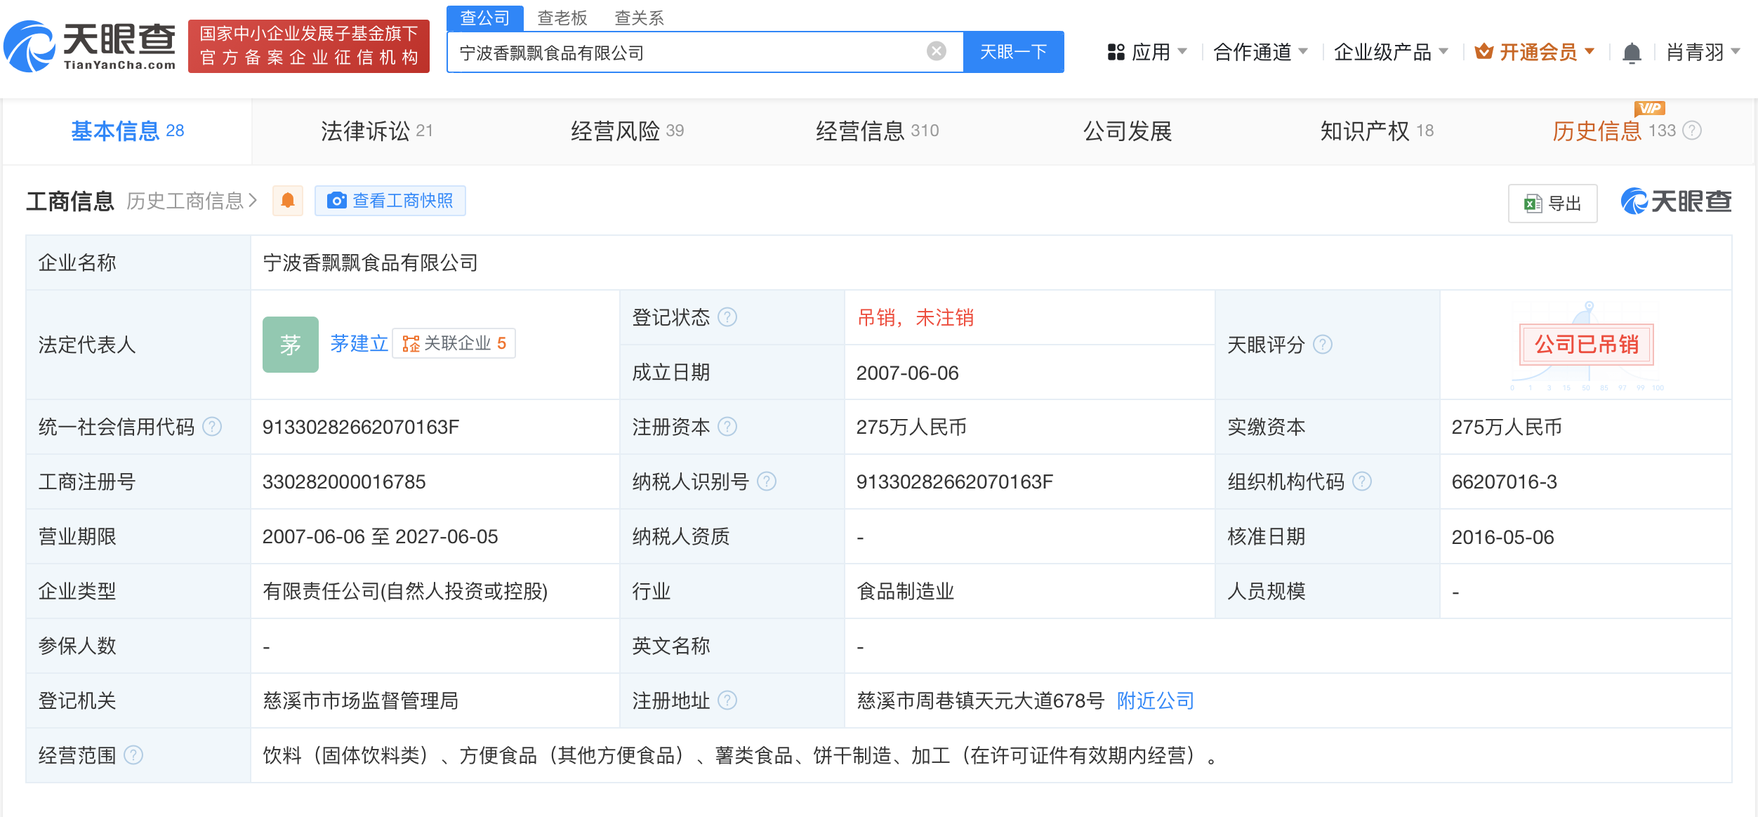Open the 附近公司 link
The height and width of the screenshot is (817, 1758).
pyautogui.click(x=1156, y=700)
